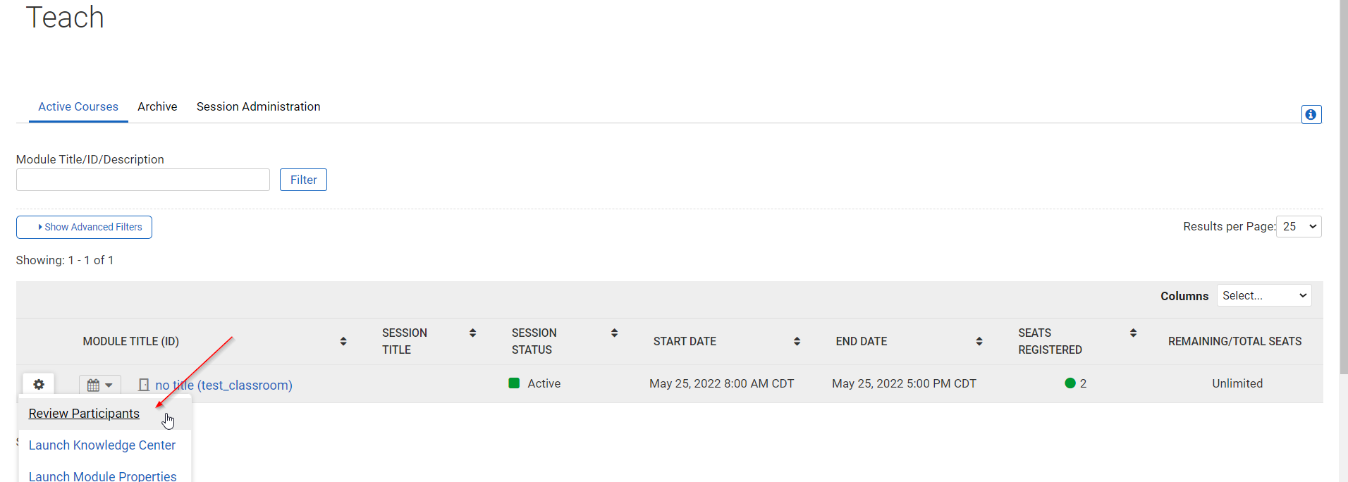Click green seats registered indicator dot
Screen dimensions: 1348x482
[x=1070, y=383]
